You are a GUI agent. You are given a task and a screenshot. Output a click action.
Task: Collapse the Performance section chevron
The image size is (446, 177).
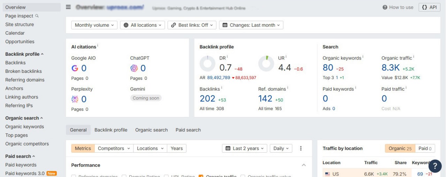click(x=304, y=165)
